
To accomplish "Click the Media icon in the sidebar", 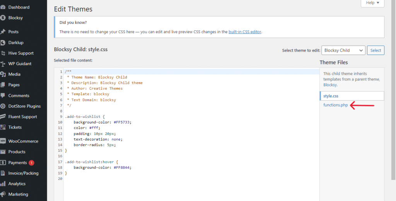I will tap(3, 74).
